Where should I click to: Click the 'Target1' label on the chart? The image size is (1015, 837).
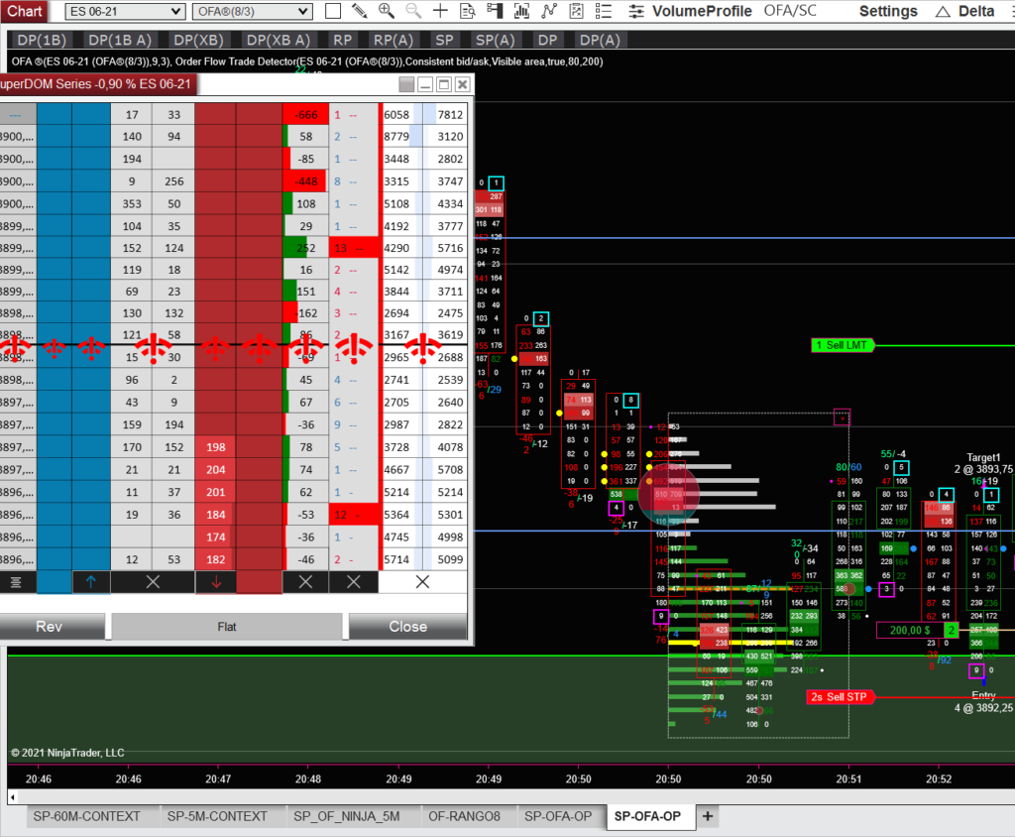[983, 457]
